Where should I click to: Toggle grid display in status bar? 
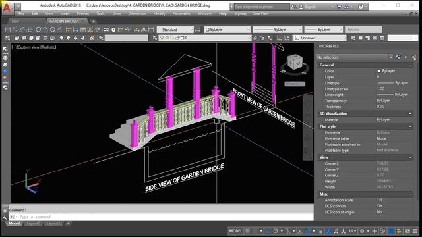(248, 231)
